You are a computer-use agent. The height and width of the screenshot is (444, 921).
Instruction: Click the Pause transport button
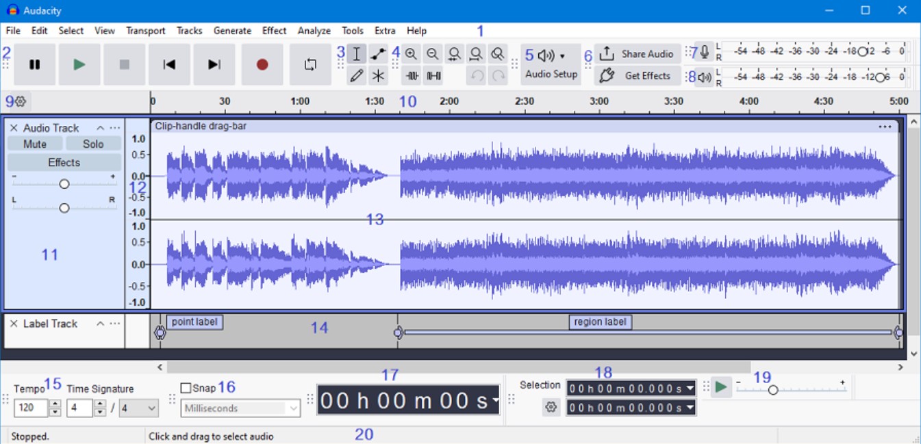pyautogui.click(x=34, y=64)
